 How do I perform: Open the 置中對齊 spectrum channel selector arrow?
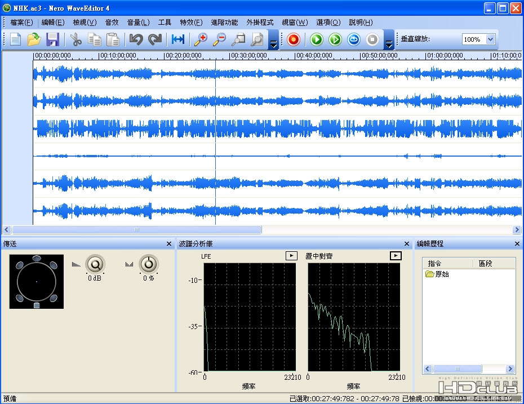(x=396, y=256)
